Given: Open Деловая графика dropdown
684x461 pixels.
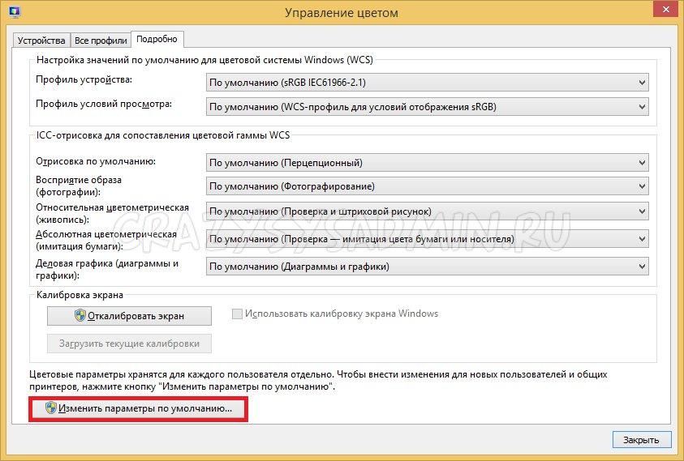Looking at the screenshot, I should (427, 267).
